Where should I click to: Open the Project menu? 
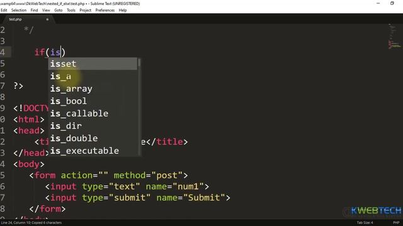click(86, 10)
